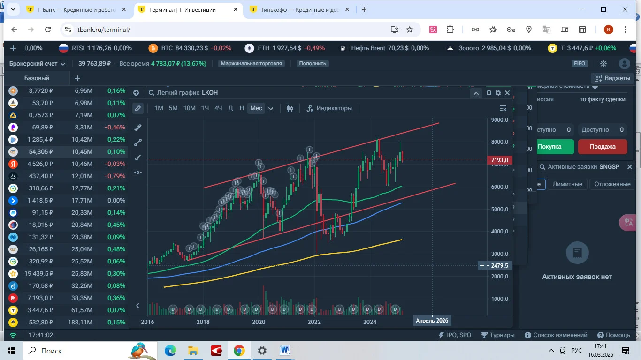
Task: Open the candlestick chart type selector
Action: [x=290, y=108]
